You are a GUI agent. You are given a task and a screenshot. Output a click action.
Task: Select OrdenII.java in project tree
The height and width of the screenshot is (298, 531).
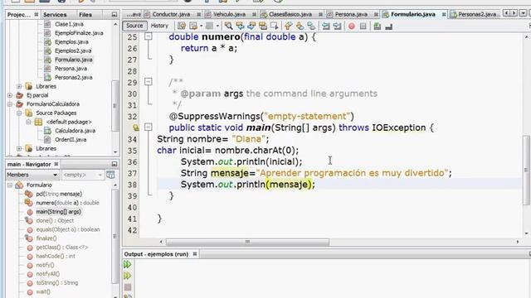[x=71, y=140]
